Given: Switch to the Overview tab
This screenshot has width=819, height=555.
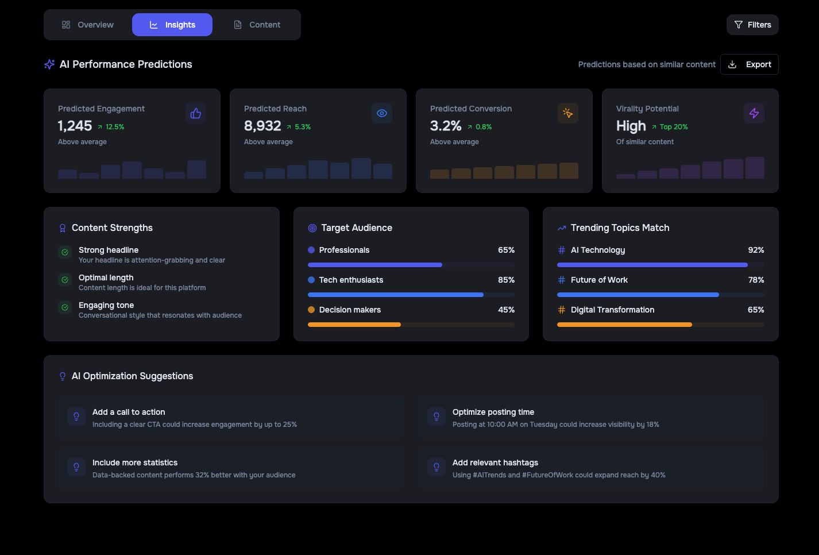Looking at the screenshot, I should click(x=88, y=25).
